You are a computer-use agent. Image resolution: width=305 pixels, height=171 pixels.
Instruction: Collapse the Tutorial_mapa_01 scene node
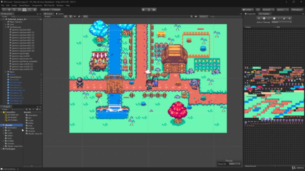[3, 19]
